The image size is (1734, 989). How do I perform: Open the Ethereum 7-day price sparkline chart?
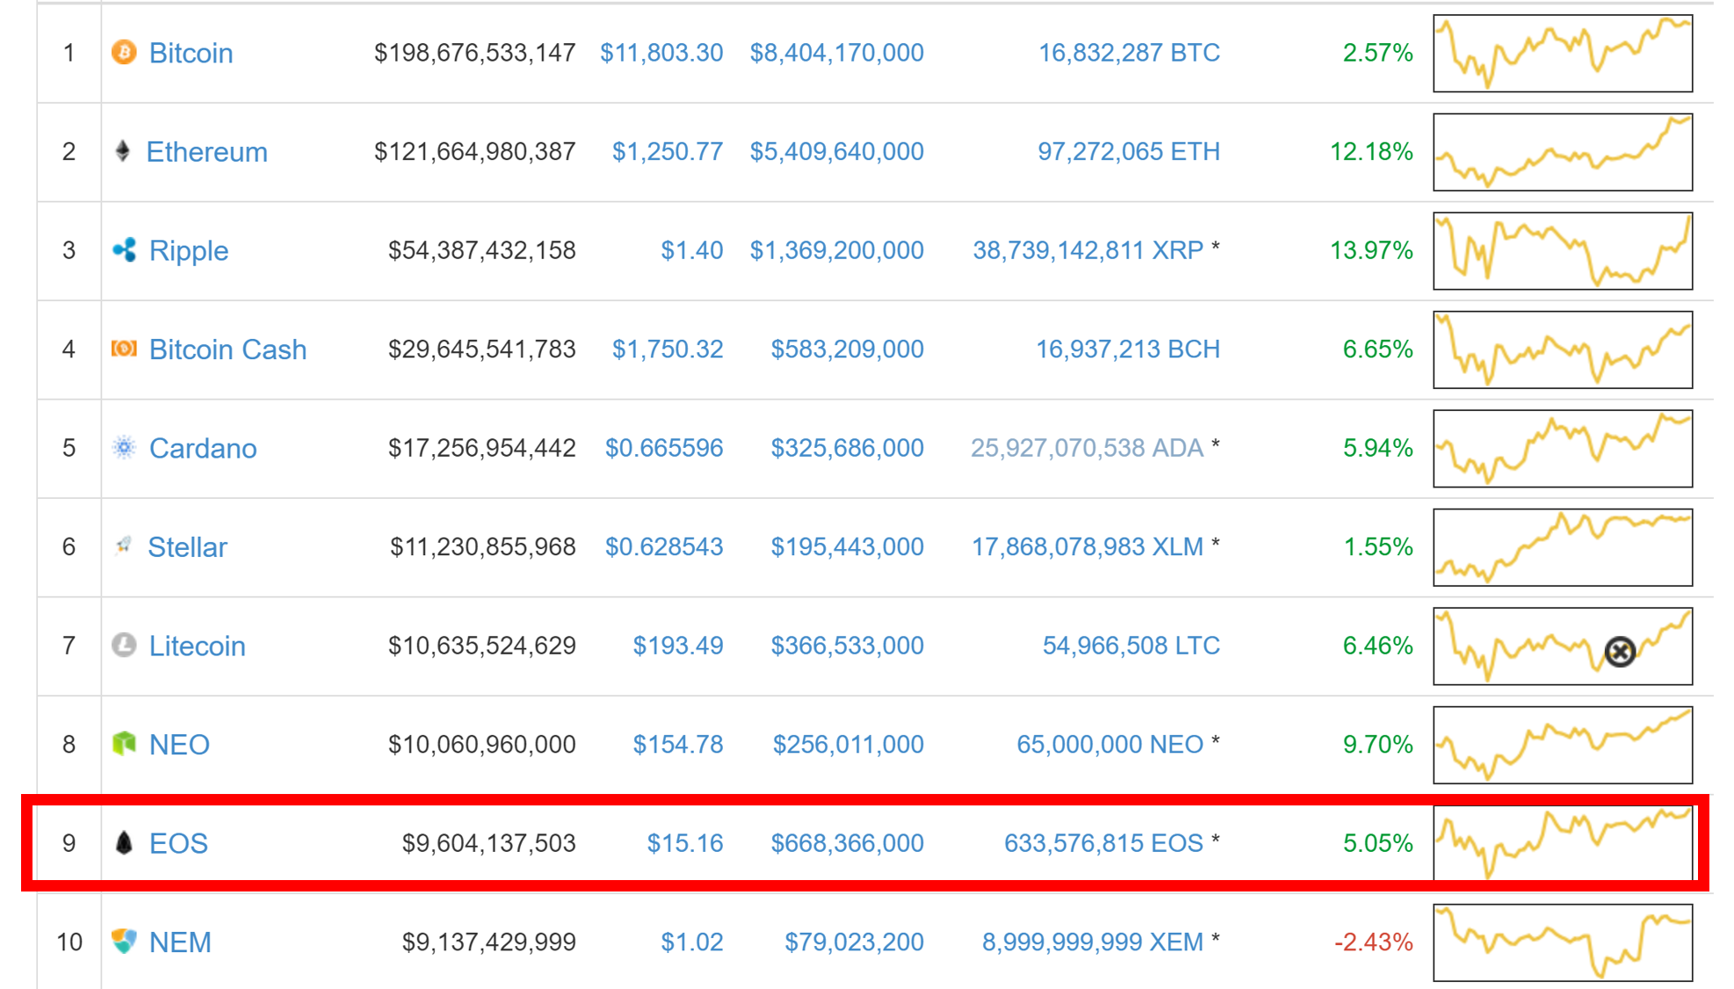coord(1563,152)
